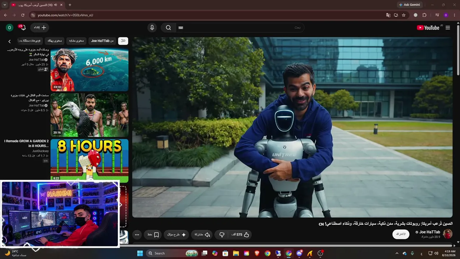
Task: Open the YouTube hamburger guide menu
Action: pos(448,28)
